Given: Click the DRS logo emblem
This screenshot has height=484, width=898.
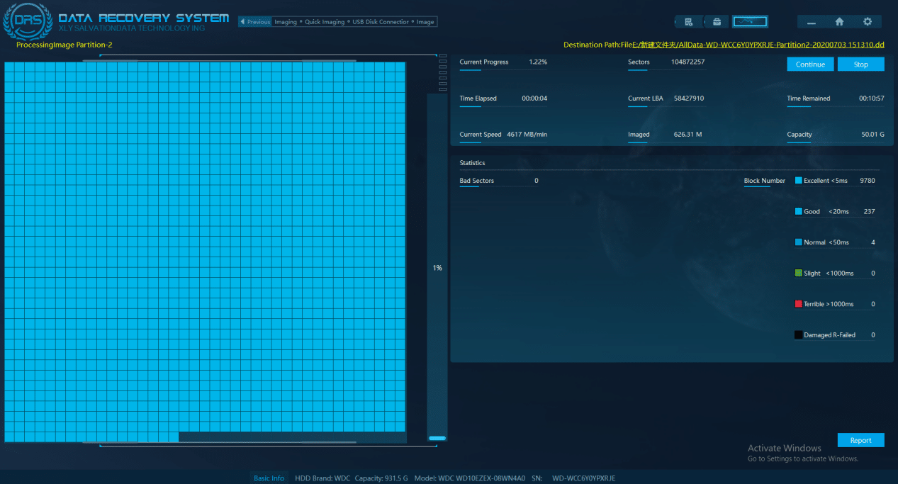Looking at the screenshot, I should [26, 20].
